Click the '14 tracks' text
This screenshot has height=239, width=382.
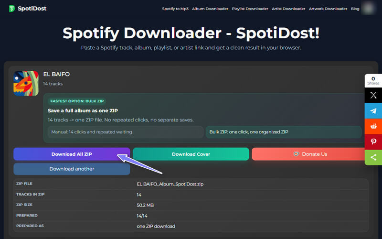(53, 84)
